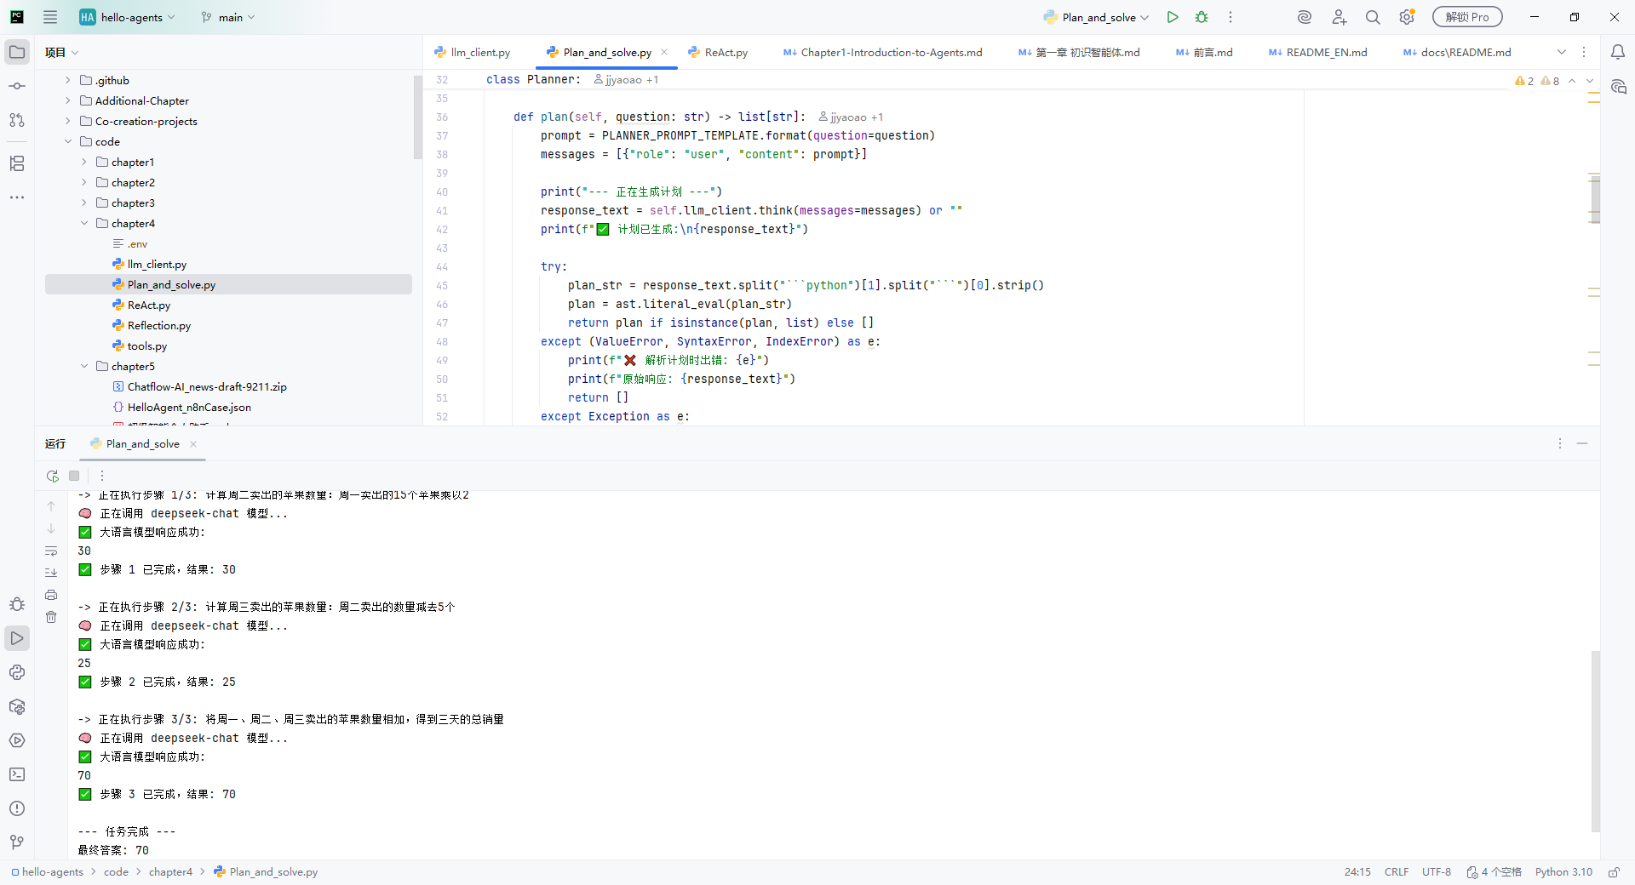Change CRLF line separator
Screen dimensions: 1635x885
click(x=1397, y=872)
